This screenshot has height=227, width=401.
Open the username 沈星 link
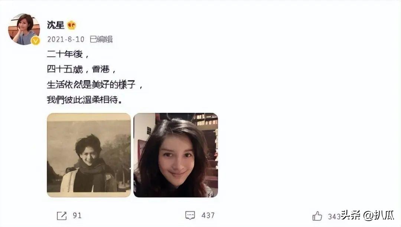pos(55,25)
